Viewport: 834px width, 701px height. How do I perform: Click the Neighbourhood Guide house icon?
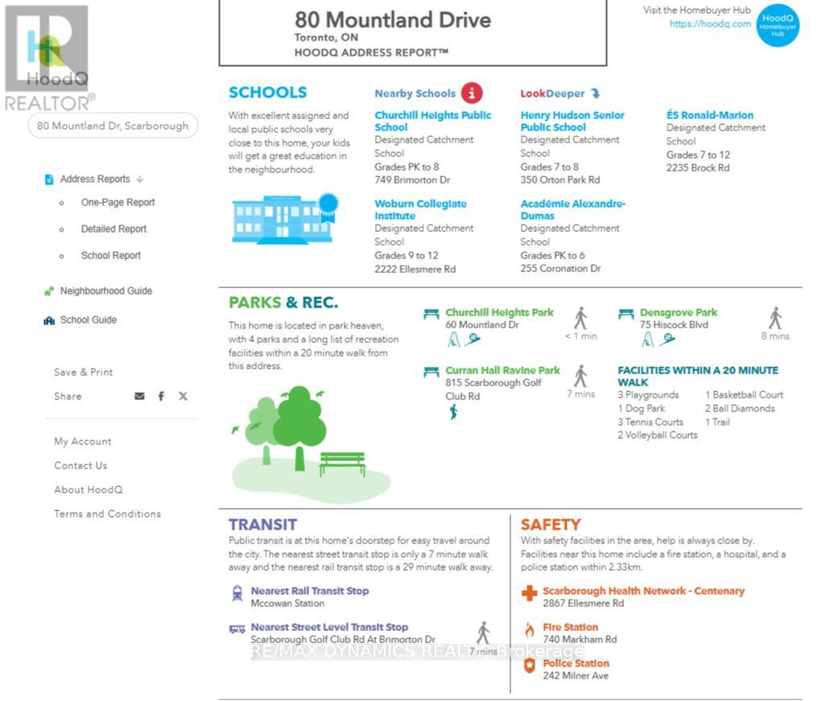tap(49, 291)
